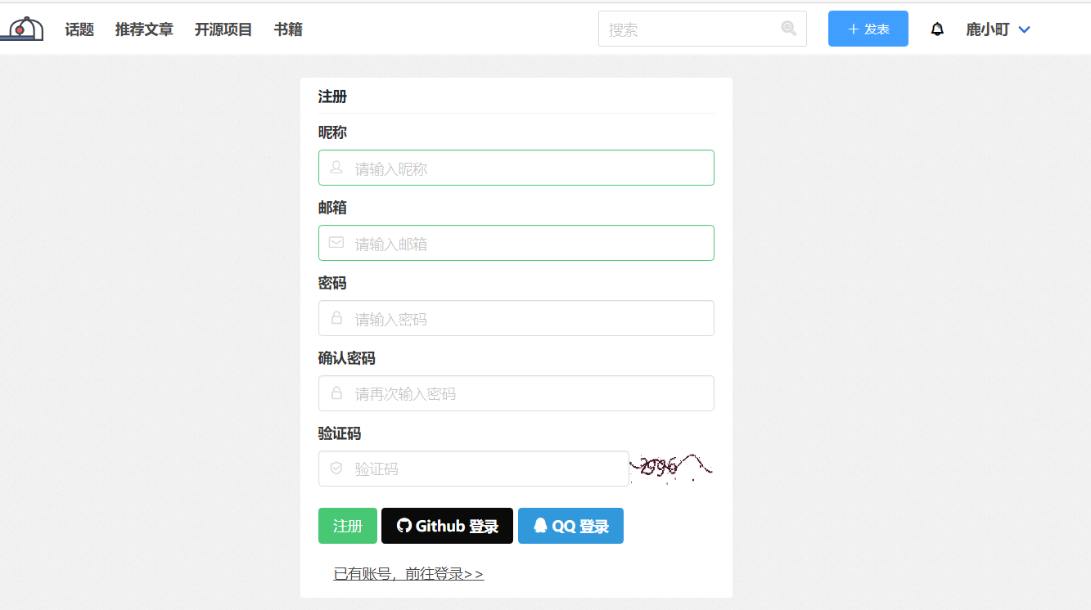This screenshot has width=1091, height=610.
Task: Click the captcha image to refresh it
Action: 671,468
